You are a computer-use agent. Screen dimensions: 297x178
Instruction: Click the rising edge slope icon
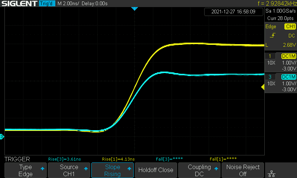coord(272,35)
